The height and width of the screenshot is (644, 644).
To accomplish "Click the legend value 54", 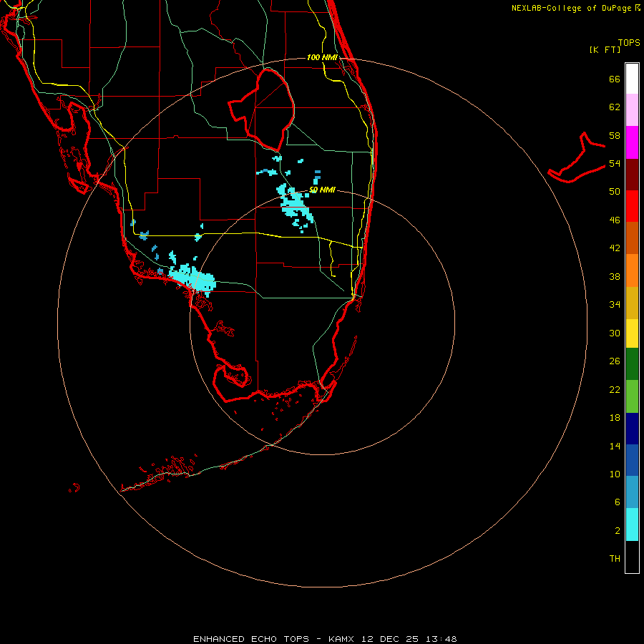I will 615,163.
